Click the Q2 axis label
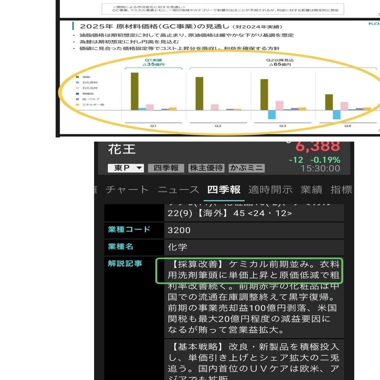Image resolution: width=380 pixels, height=380 pixels. point(218,126)
